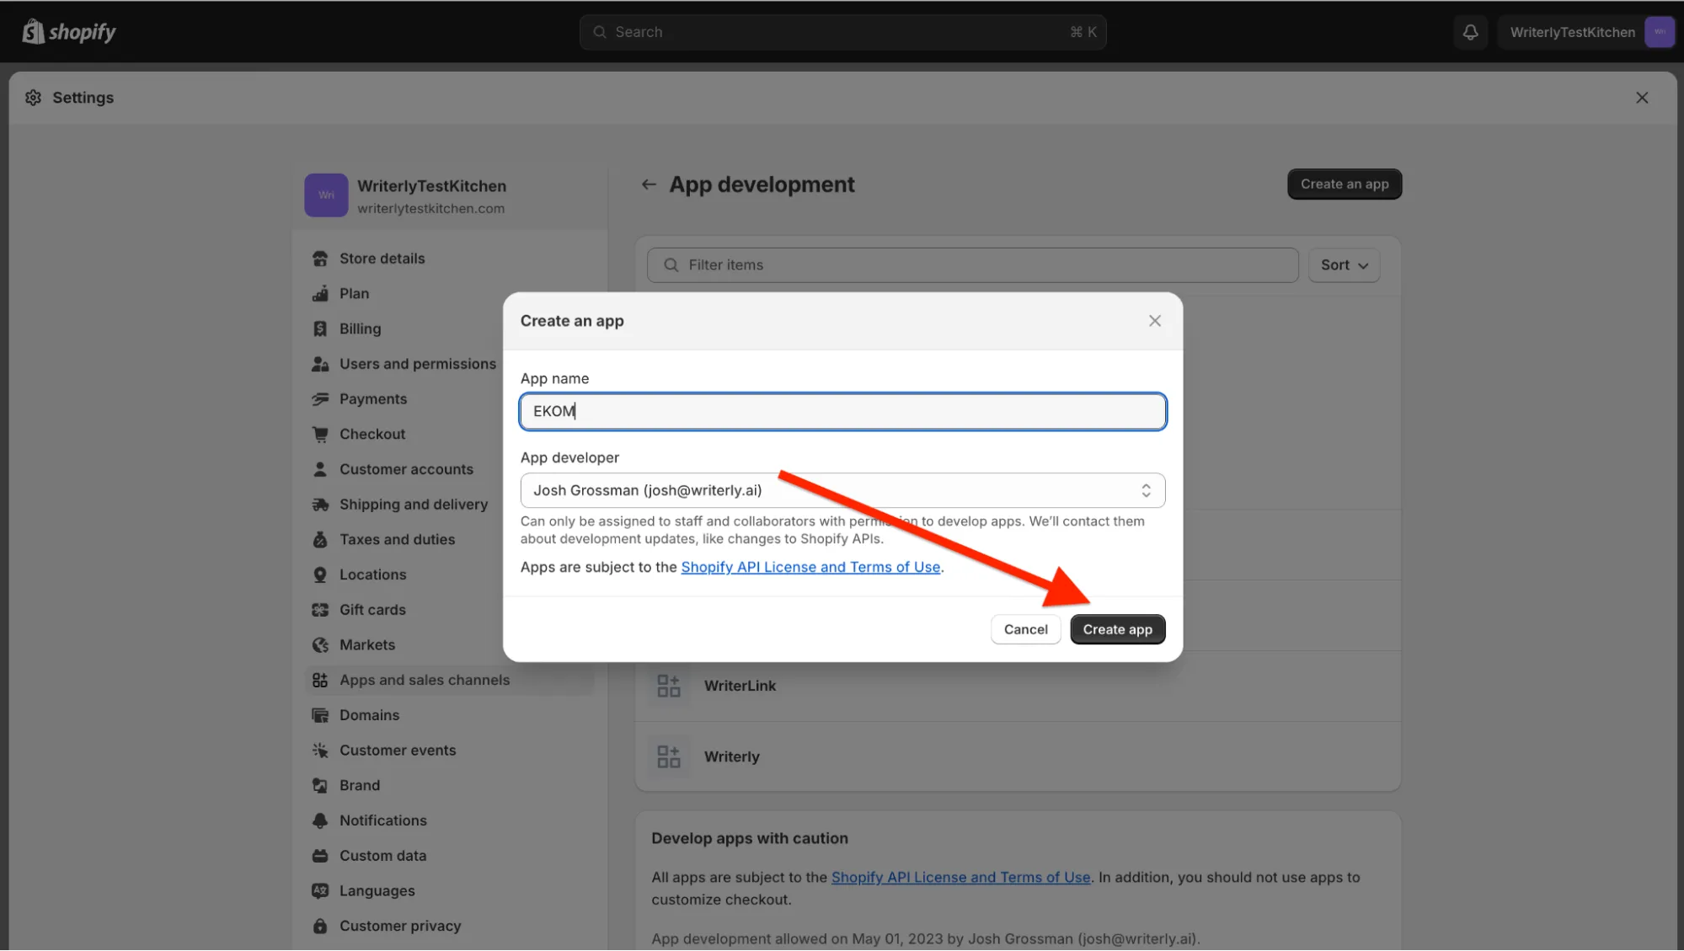Click the writerlytestkitchen.com domain text

coord(430,209)
